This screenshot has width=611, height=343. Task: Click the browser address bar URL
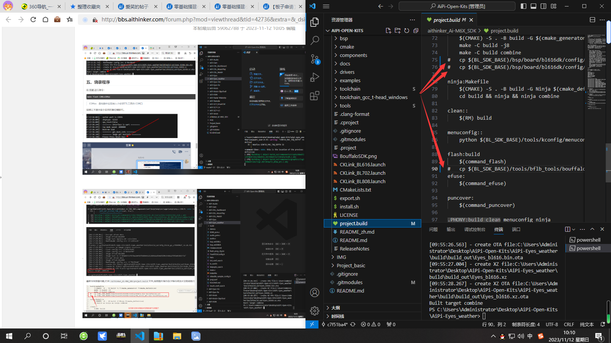tap(203, 20)
